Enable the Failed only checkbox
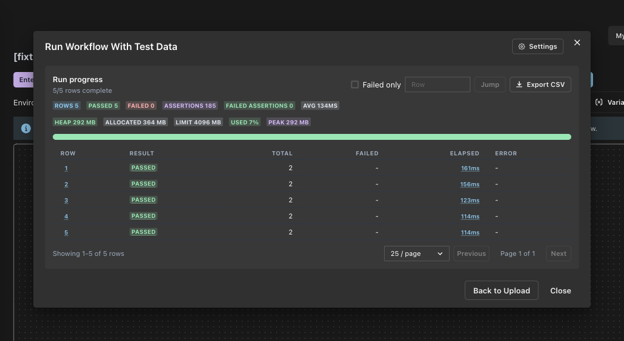The image size is (624, 341). click(355, 85)
